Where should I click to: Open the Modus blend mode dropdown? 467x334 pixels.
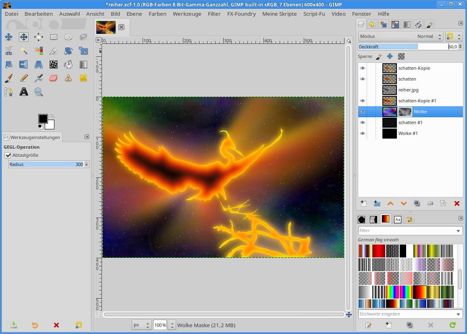pos(401,36)
